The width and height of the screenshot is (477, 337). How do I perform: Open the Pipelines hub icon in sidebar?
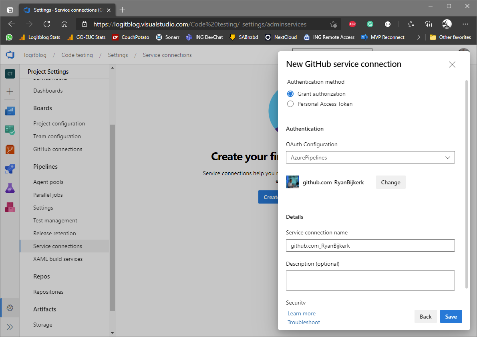[x=10, y=169]
